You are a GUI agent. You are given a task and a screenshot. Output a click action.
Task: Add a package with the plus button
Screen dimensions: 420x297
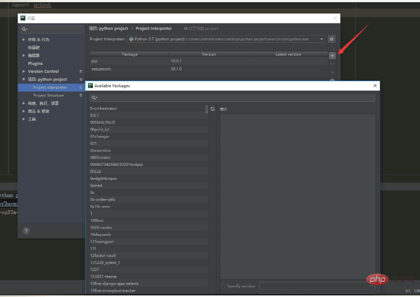(332, 55)
